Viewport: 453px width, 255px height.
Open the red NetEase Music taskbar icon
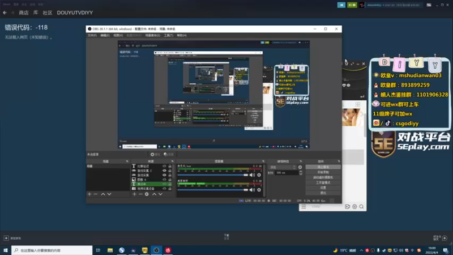point(168,250)
